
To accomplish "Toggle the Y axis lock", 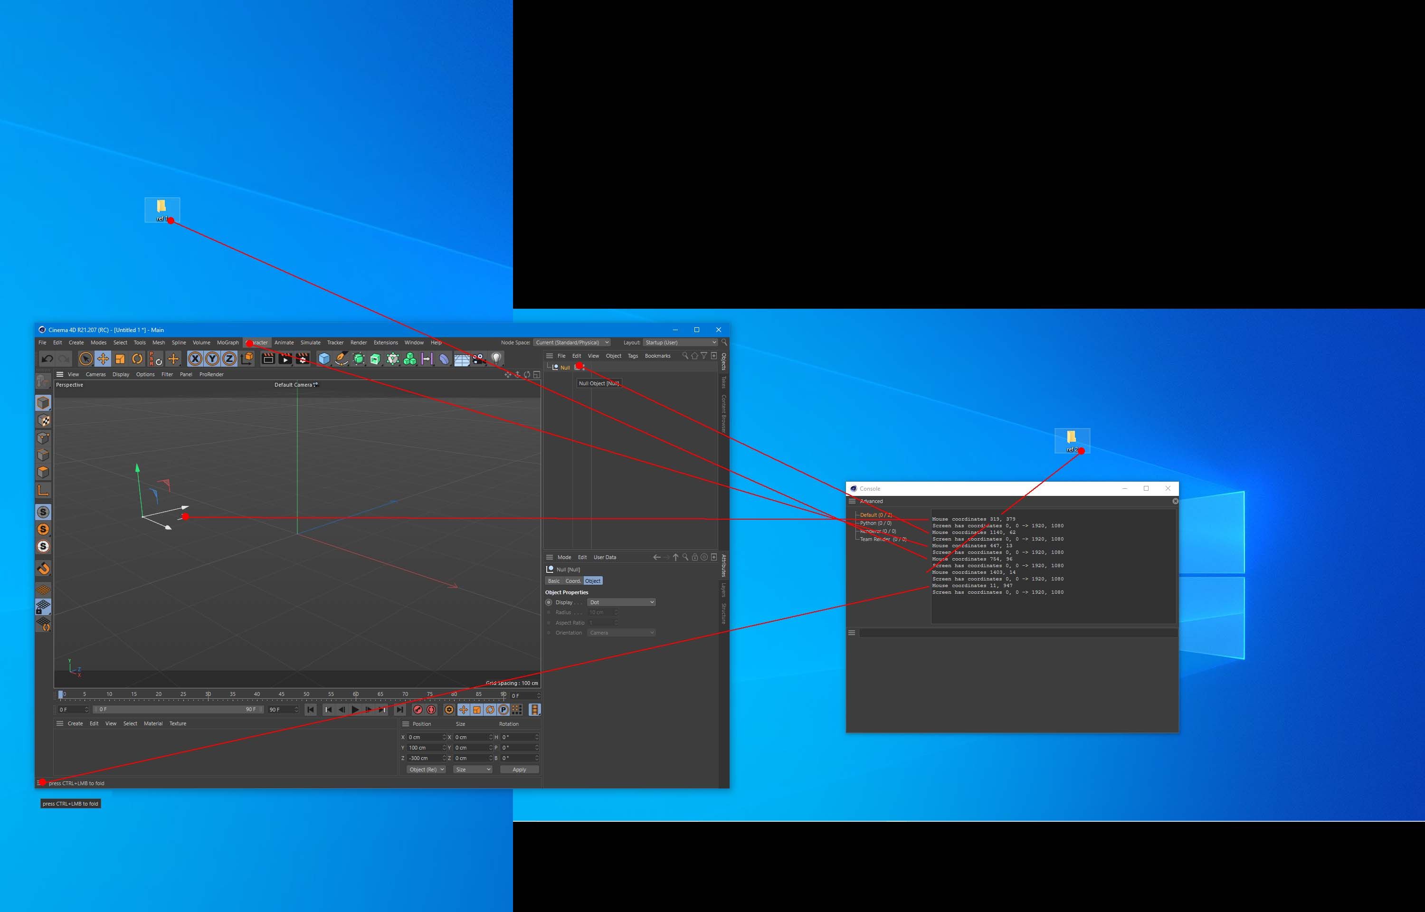I will tap(212, 359).
